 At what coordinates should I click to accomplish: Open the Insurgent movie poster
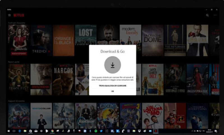64,116
